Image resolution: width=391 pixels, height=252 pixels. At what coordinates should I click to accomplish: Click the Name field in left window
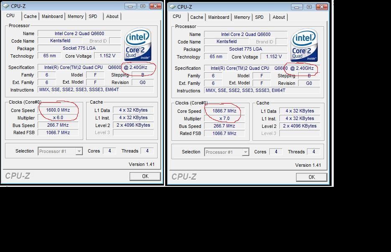click(x=79, y=33)
